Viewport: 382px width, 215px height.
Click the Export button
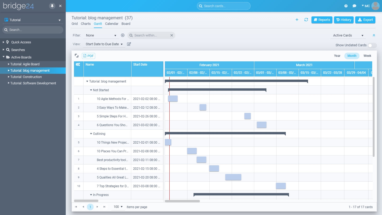365,20
